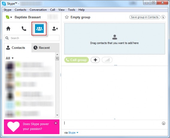Go to the Skype Home icon
The height and width of the screenshot is (138, 170).
click(8, 29)
